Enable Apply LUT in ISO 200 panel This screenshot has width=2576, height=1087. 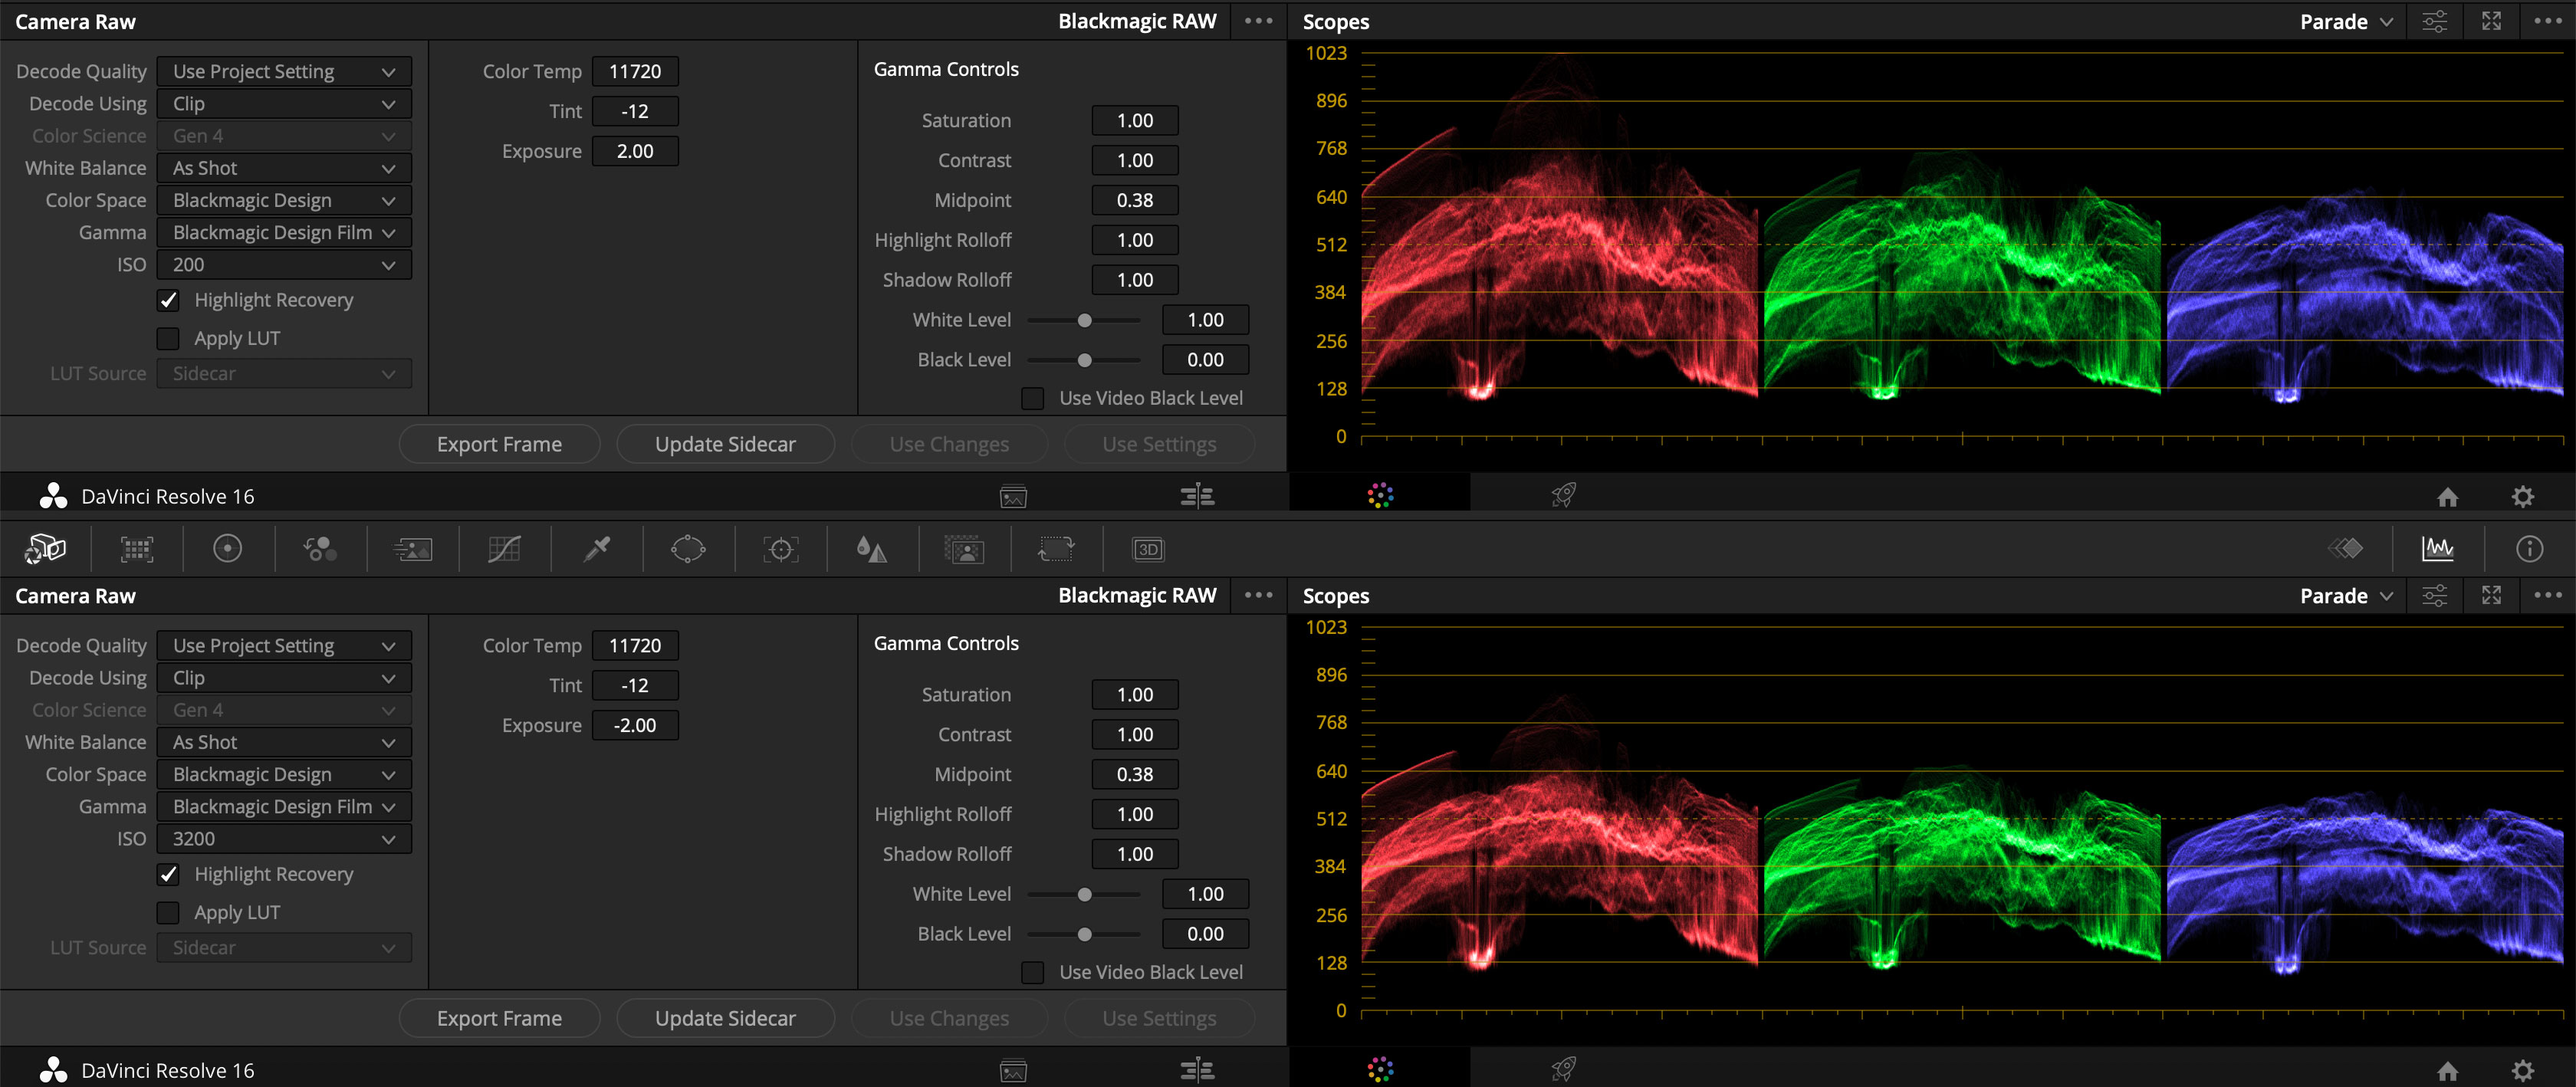click(168, 339)
